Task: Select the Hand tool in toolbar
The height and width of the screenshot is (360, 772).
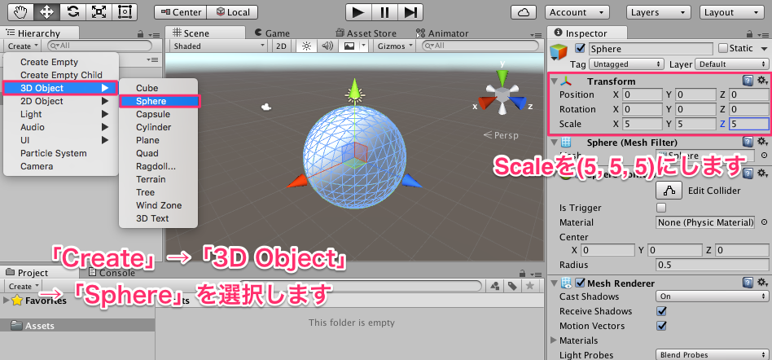Action: tap(20, 12)
